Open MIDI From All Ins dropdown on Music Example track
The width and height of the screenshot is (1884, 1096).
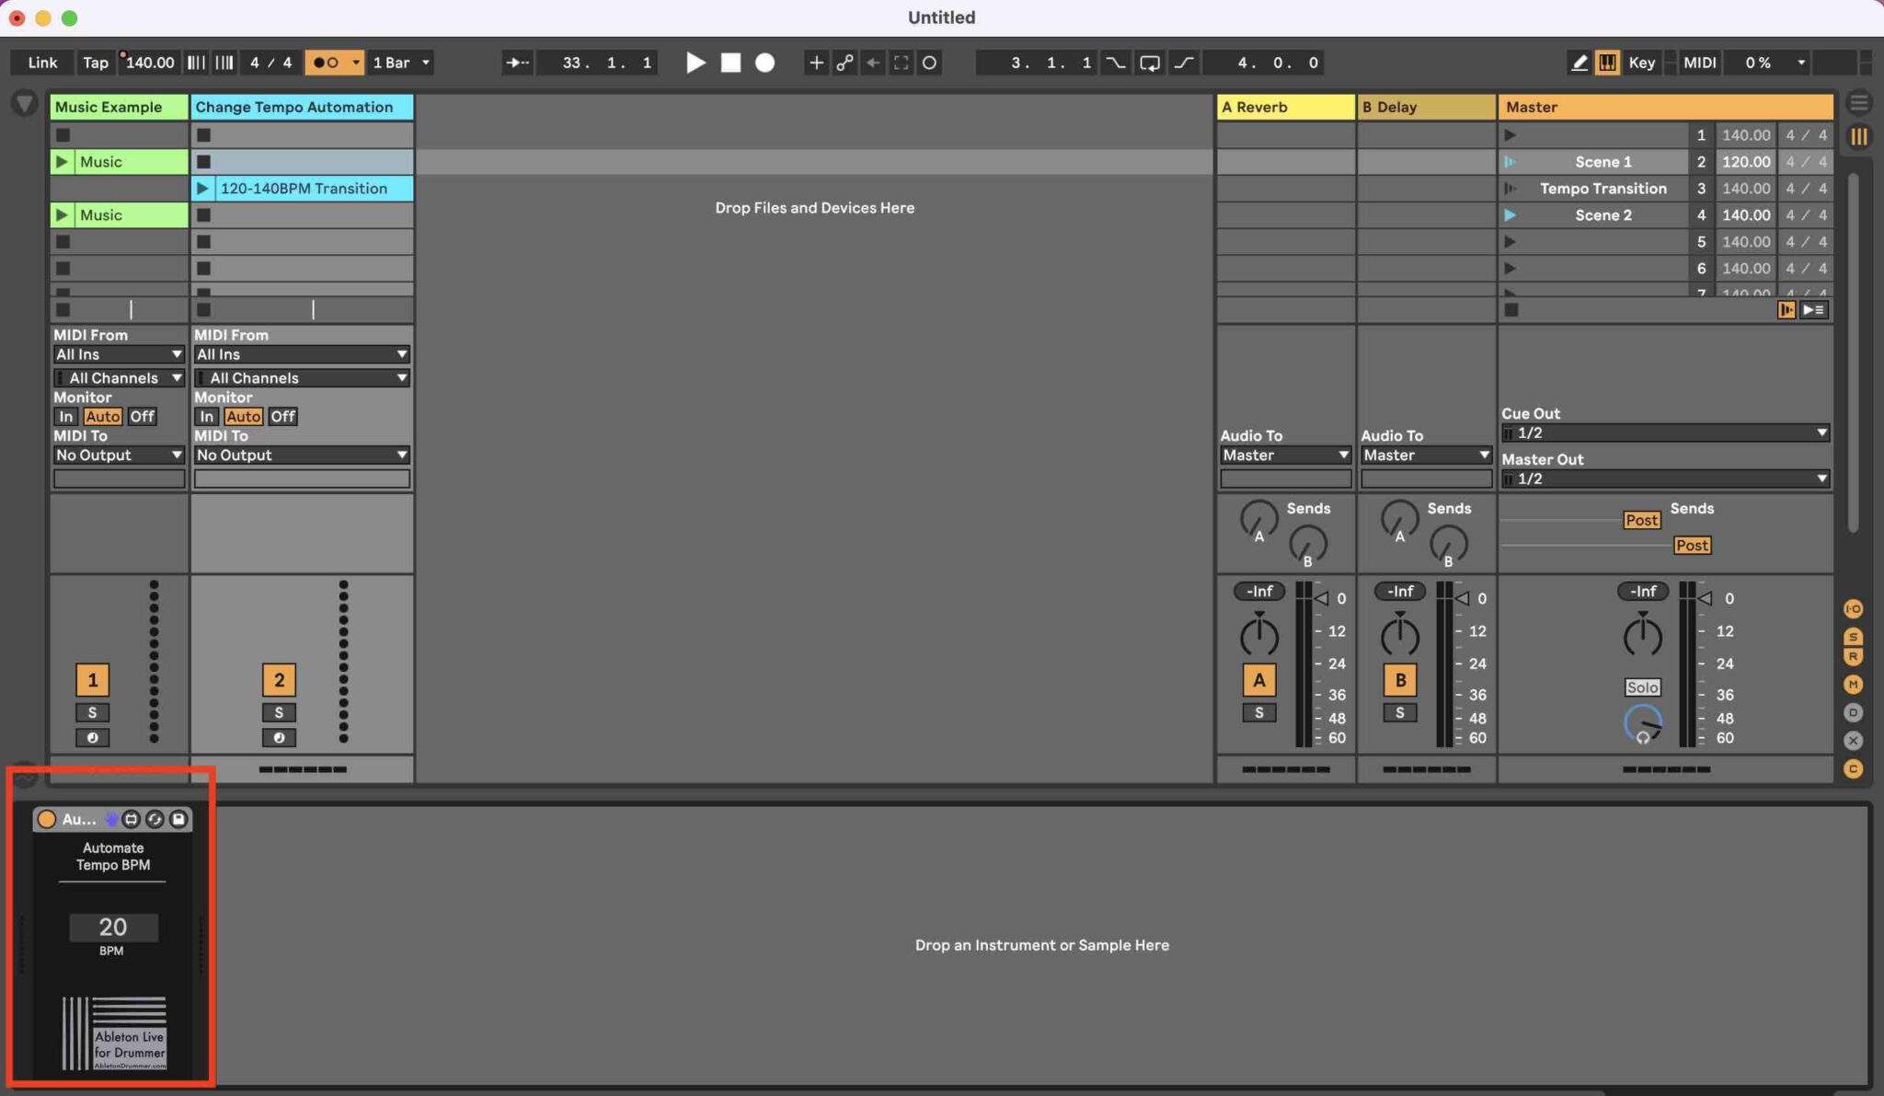click(x=119, y=354)
